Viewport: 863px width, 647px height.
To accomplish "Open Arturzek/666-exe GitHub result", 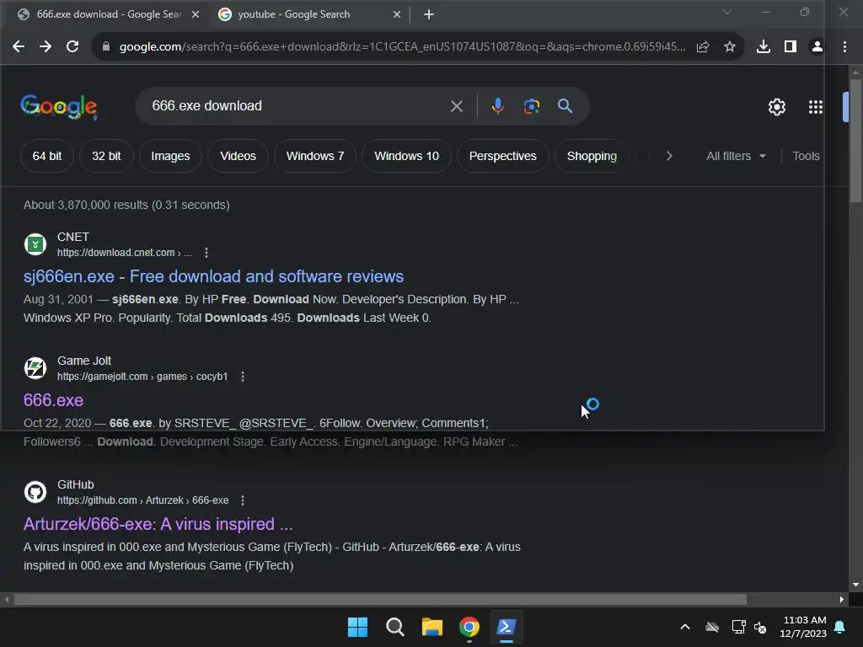I will pos(158,524).
